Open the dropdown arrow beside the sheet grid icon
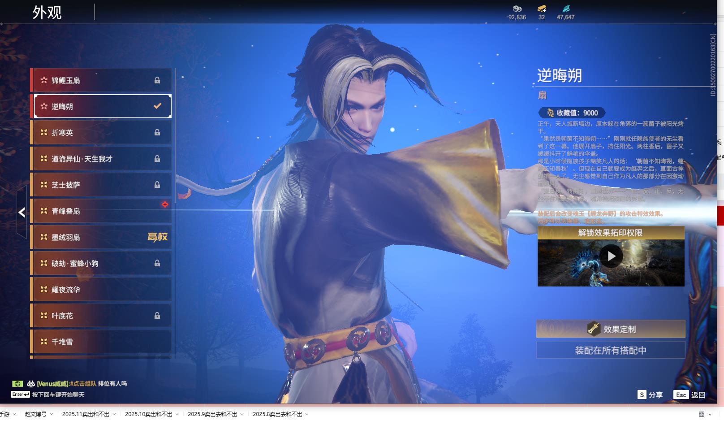Screen dimensions: 724x421 (711, 414)
